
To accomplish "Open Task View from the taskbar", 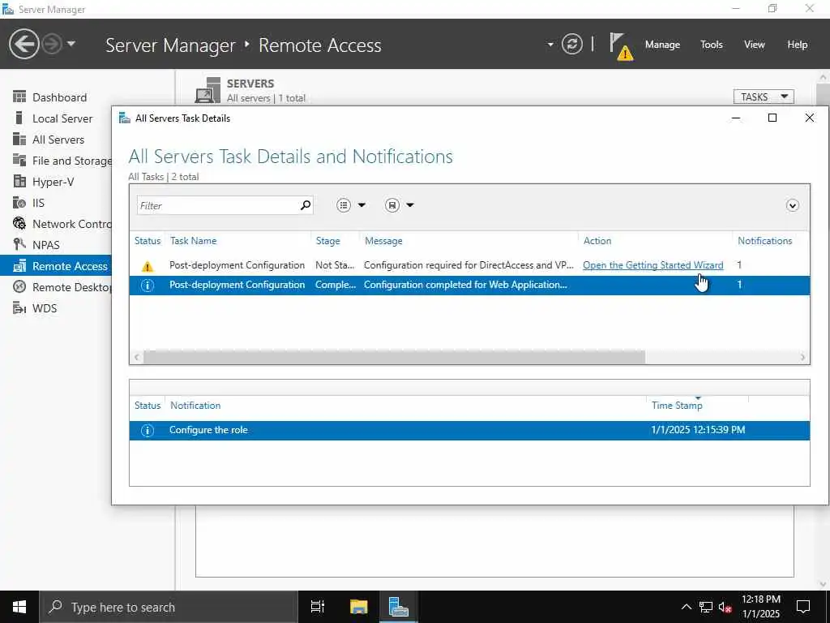I will pos(317,607).
